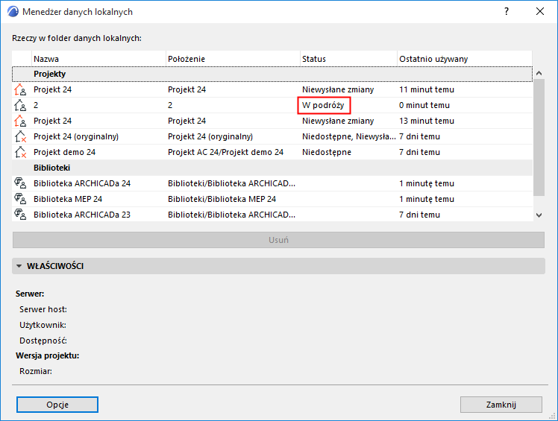
Task: Click the scrollbar down arrow of the list
Action: pos(539,215)
